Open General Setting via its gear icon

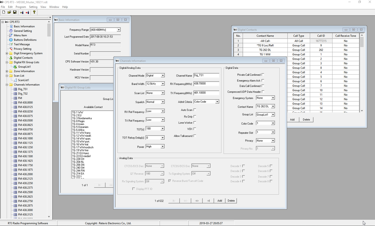tap(11, 31)
